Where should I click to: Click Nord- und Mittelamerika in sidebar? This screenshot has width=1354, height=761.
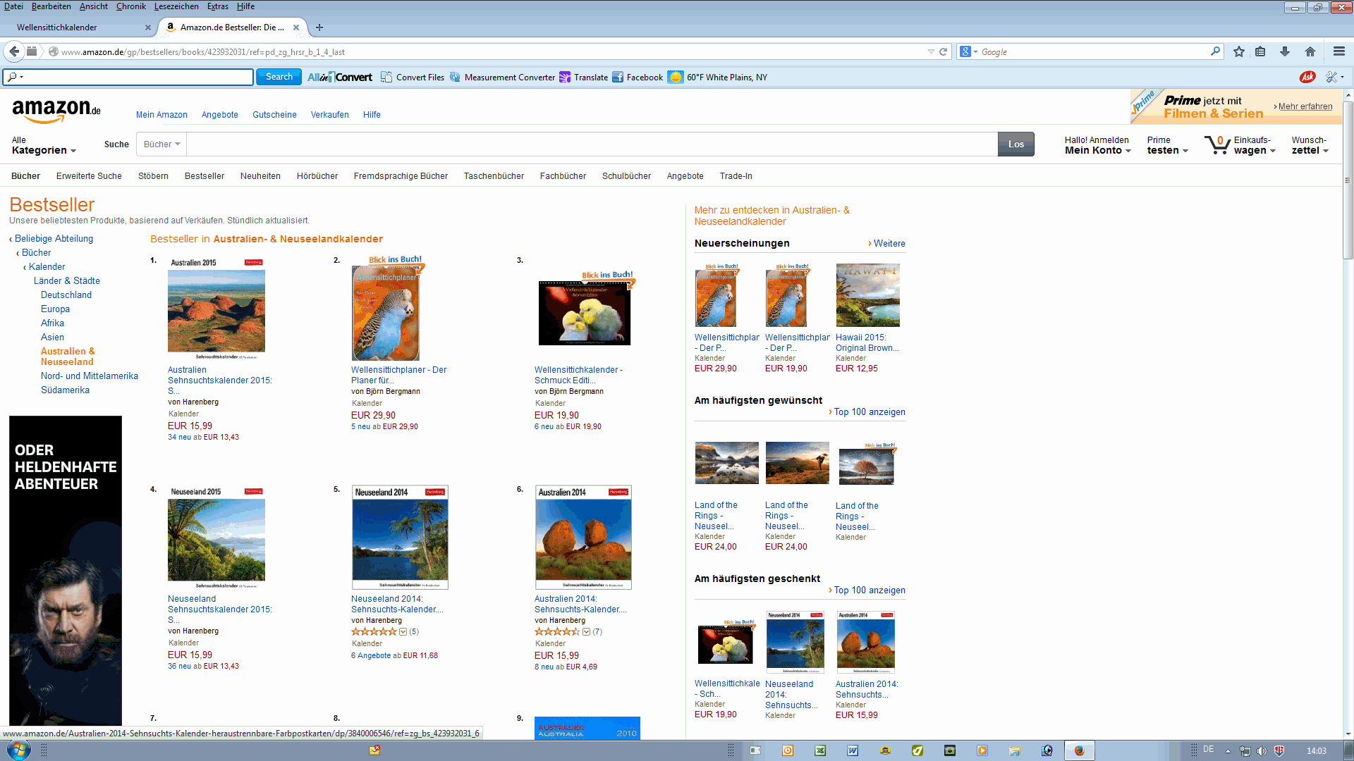(90, 376)
